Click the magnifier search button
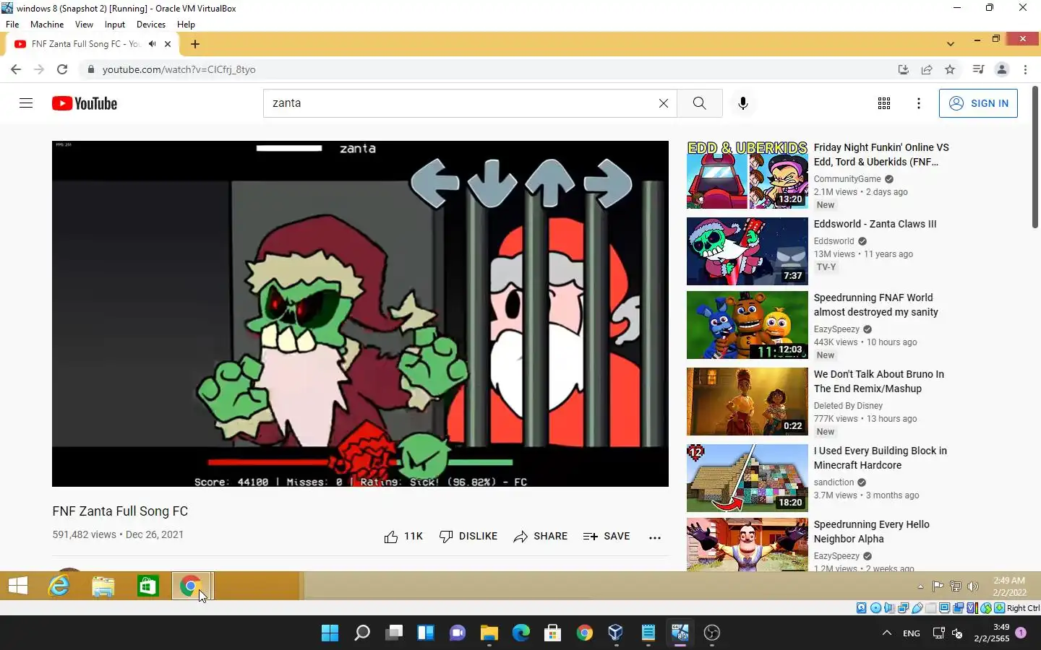 pos(699,103)
